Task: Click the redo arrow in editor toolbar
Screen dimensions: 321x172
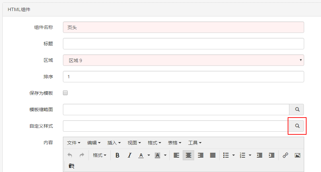Action: click(x=82, y=155)
